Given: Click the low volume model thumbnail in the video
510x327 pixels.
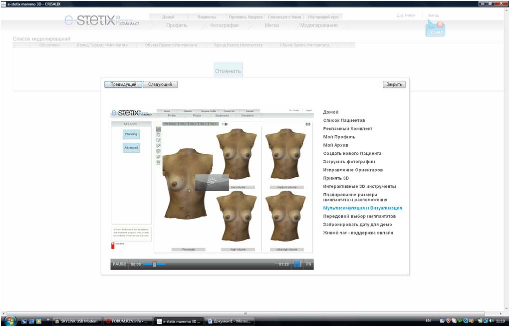Looking at the screenshot, I should (x=237, y=154).
